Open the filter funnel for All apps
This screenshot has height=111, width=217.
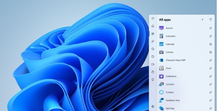(x=211, y=20)
